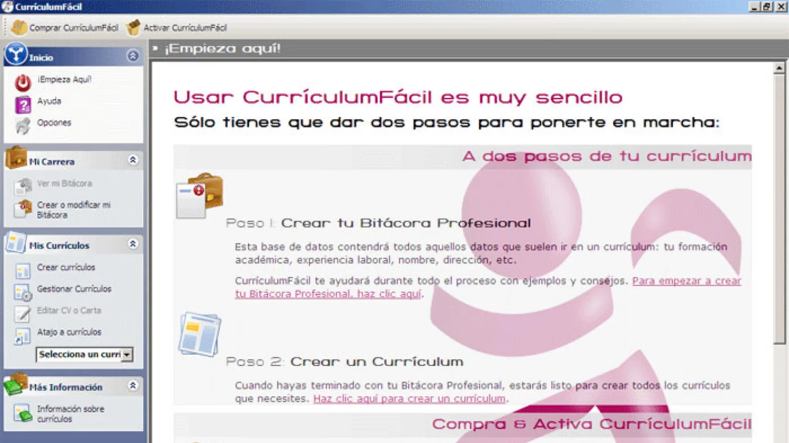Image resolution: width=789 pixels, height=443 pixels.
Task: Click the Paso 2 blue document icon
Action: [200, 334]
